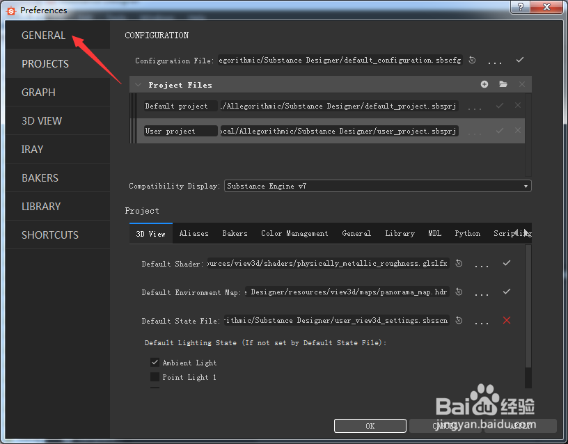Show next project tabs with right arrow
The image size is (568, 444).
pyautogui.click(x=527, y=233)
